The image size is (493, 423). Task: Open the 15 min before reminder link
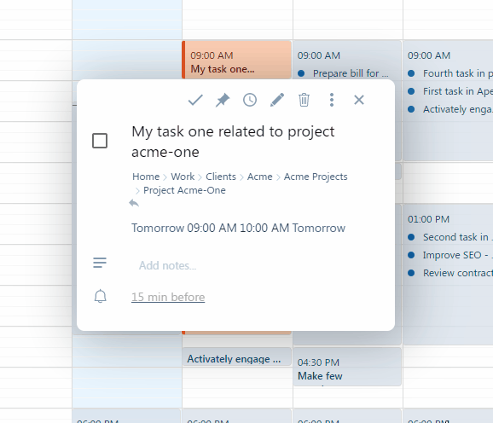point(168,297)
